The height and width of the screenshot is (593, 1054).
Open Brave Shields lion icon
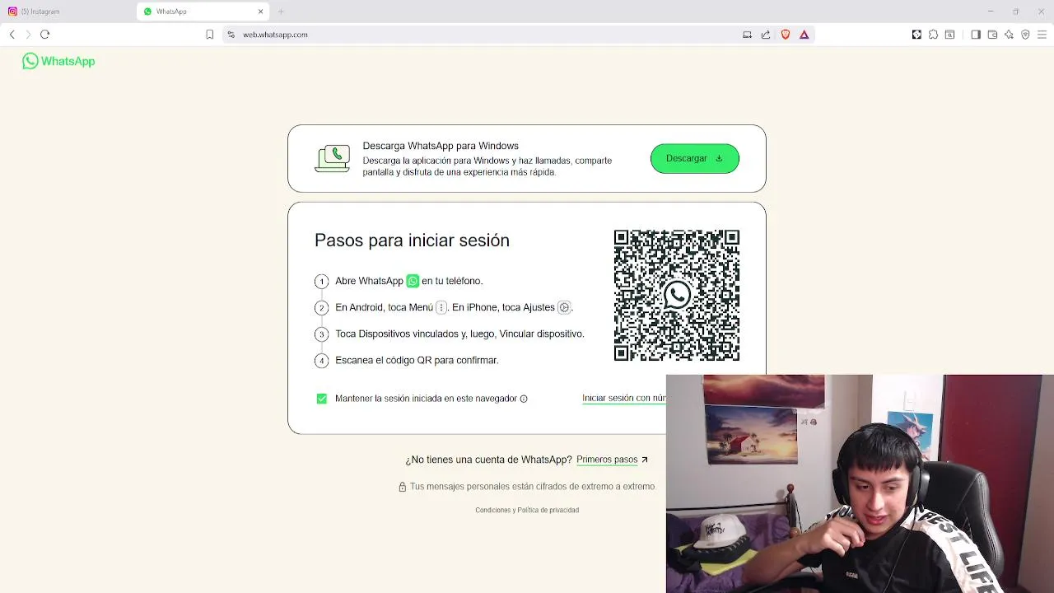pos(786,35)
